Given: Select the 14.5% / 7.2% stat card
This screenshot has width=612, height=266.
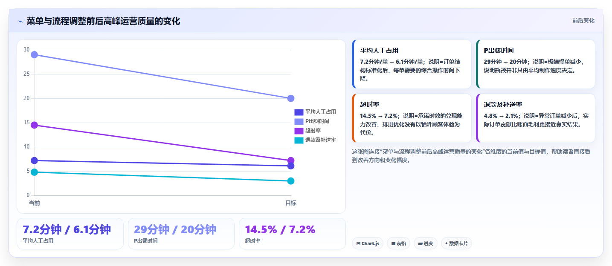Looking at the screenshot, I should point(292,234).
